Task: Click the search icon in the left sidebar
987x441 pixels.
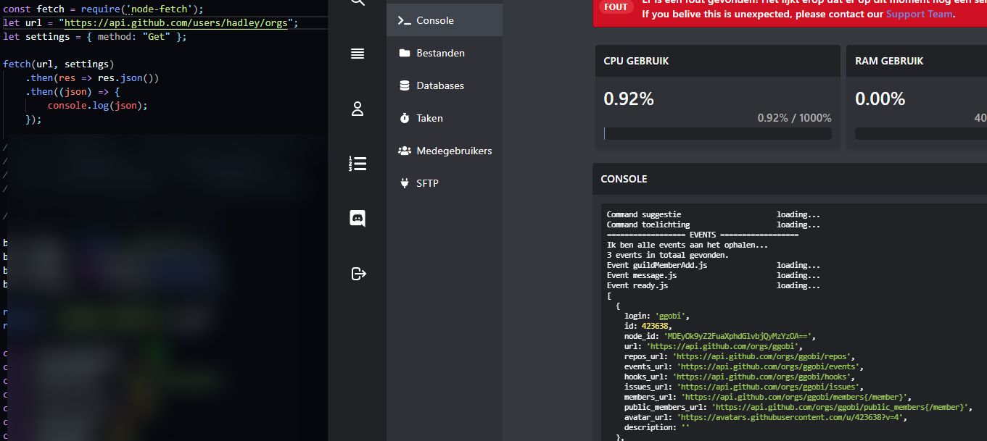Action: point(357,2)
